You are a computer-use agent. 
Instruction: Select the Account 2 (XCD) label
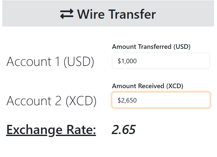(x=52, y=101)
